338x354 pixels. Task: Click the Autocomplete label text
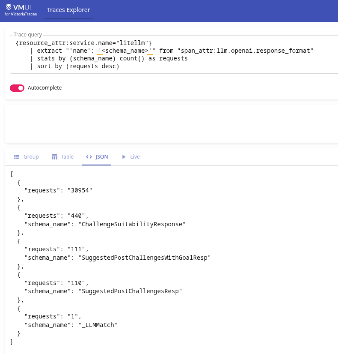point(44,87)
